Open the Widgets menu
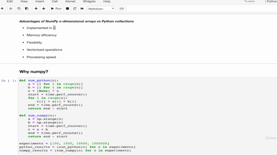Viewport: 277px width, 155px height. coord(89,1)
